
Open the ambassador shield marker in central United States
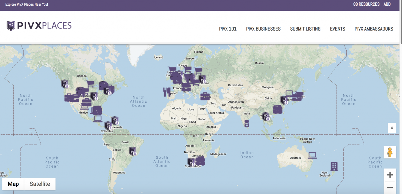click(94, 96)
